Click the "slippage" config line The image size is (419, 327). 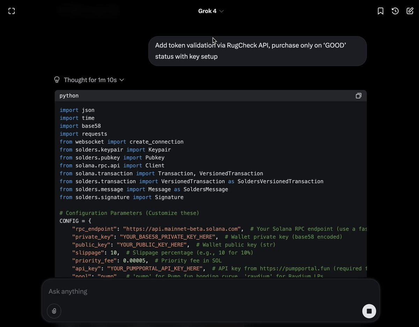coord(163,253)
